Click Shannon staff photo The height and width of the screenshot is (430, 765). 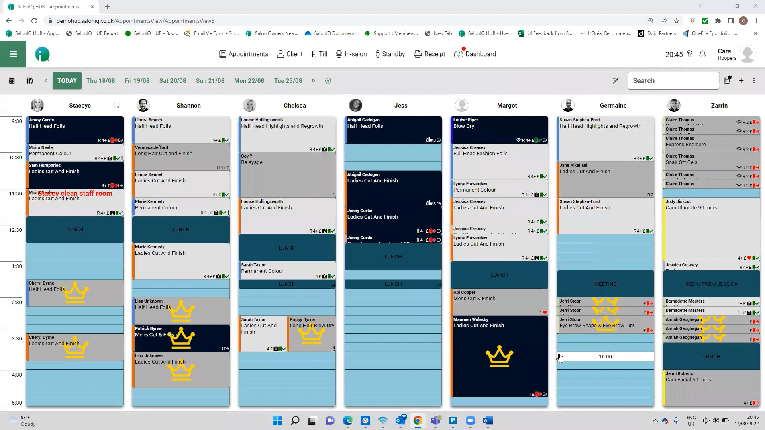click(x=143, y=106)
